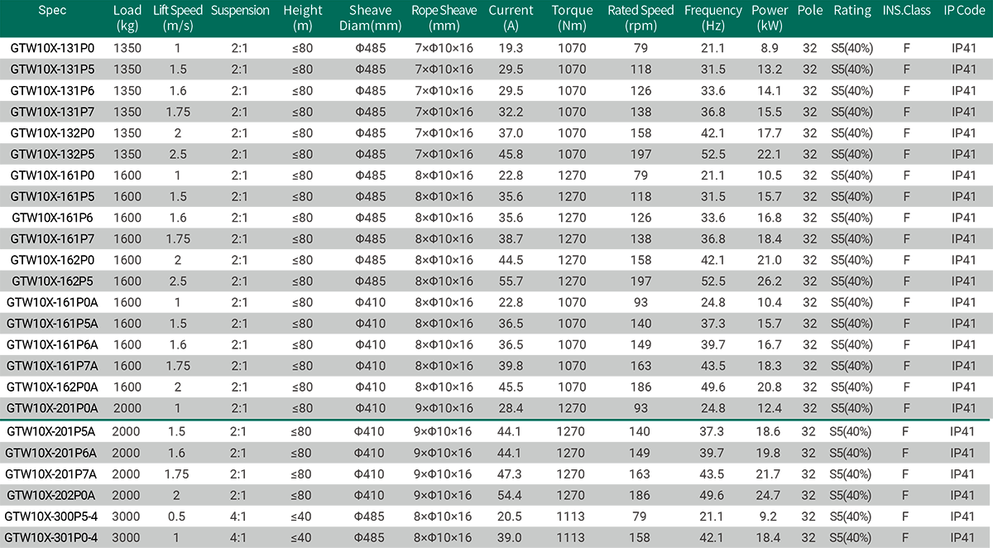Select spec GTW10X-201P5A

(x=51, y=431)
